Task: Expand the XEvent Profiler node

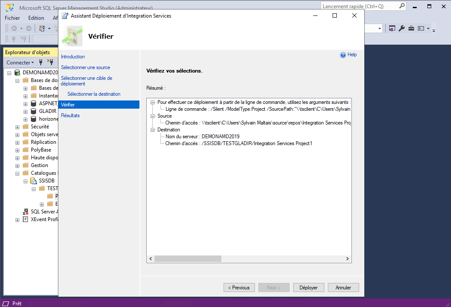Action: point(17,220)
